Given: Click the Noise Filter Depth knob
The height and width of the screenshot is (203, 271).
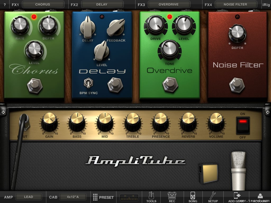Looking at the screenshot, I should (x=237, y=33).
